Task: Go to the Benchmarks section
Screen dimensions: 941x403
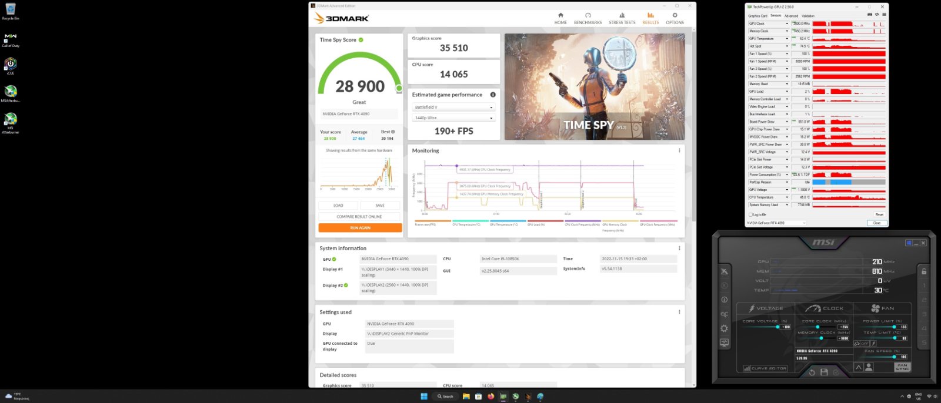Action: (588, 18)
